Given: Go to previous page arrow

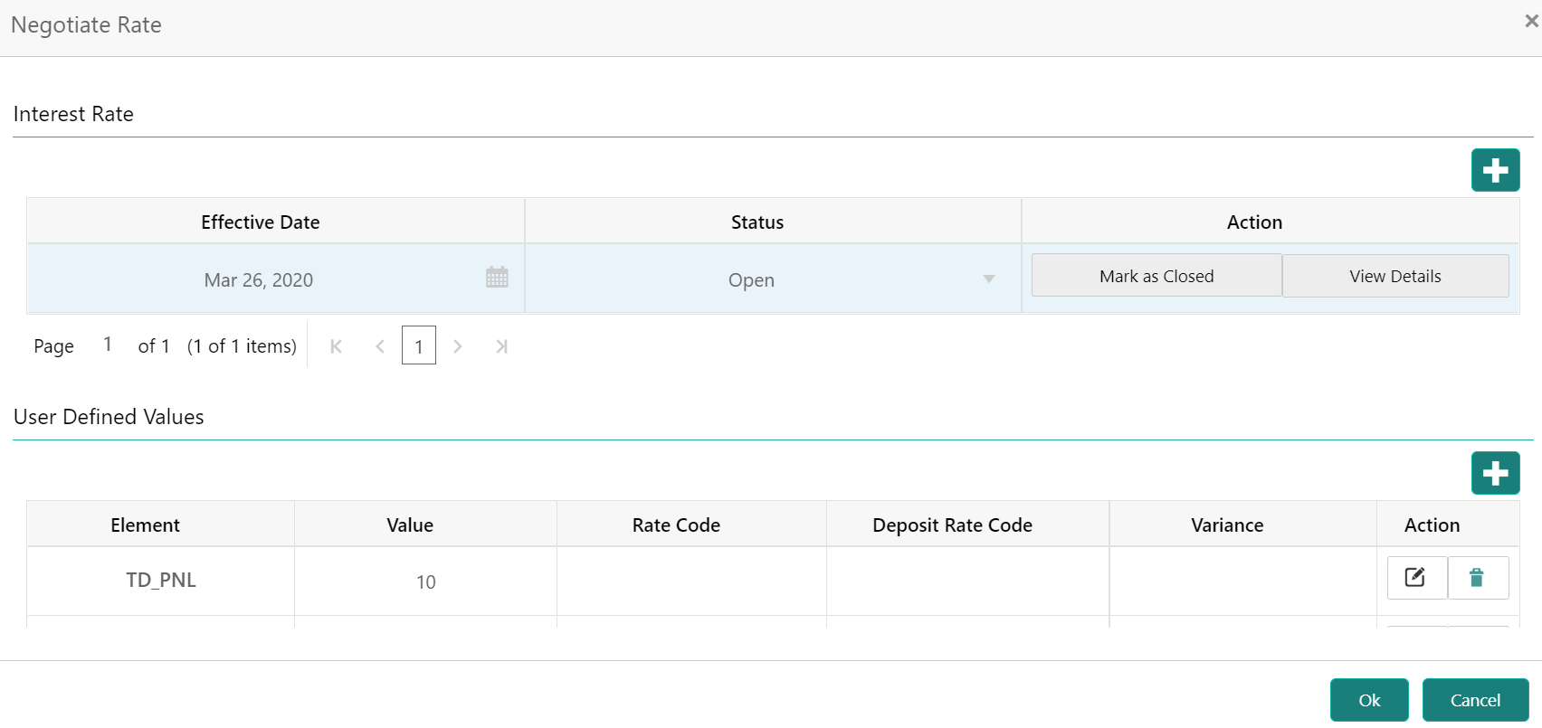Looking at the screenshot, I should tap(380, 346).
